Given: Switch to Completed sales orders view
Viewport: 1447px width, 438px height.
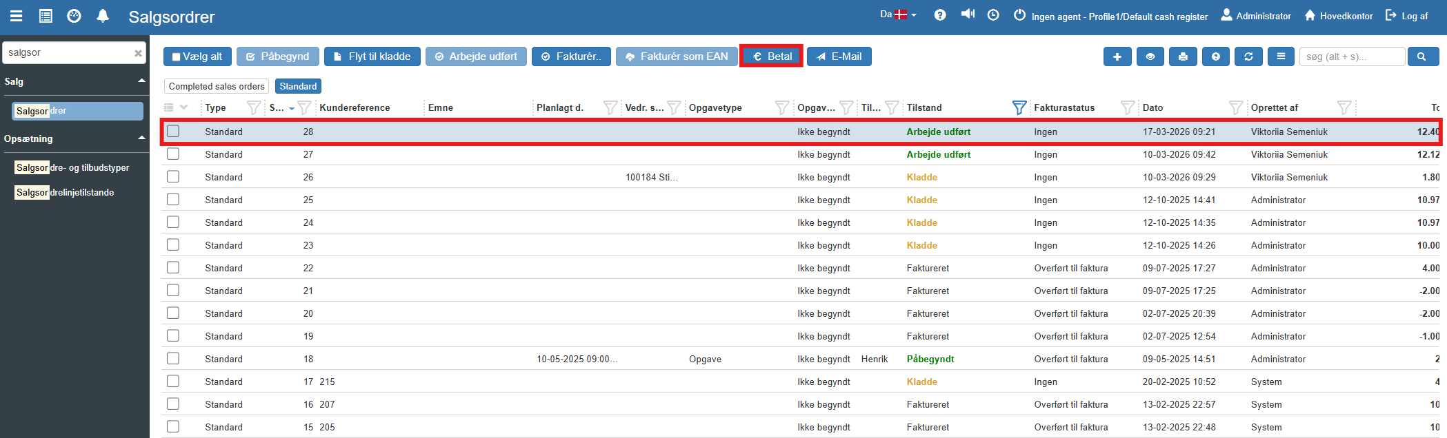Looking at the screenshot, I should (217, 86).
